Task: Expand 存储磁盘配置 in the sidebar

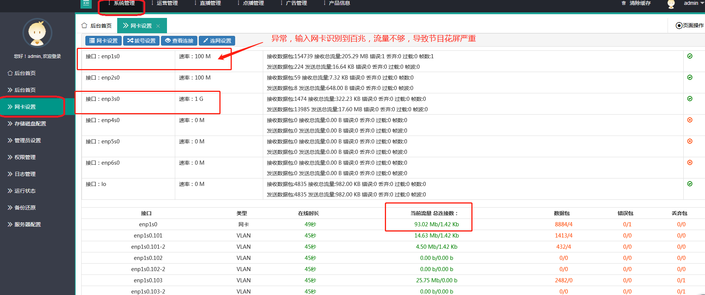Action: [30, 124]
